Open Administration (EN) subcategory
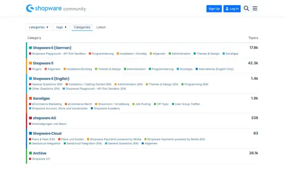The height and width of the screenshot is (178, 285). [130, 84]
